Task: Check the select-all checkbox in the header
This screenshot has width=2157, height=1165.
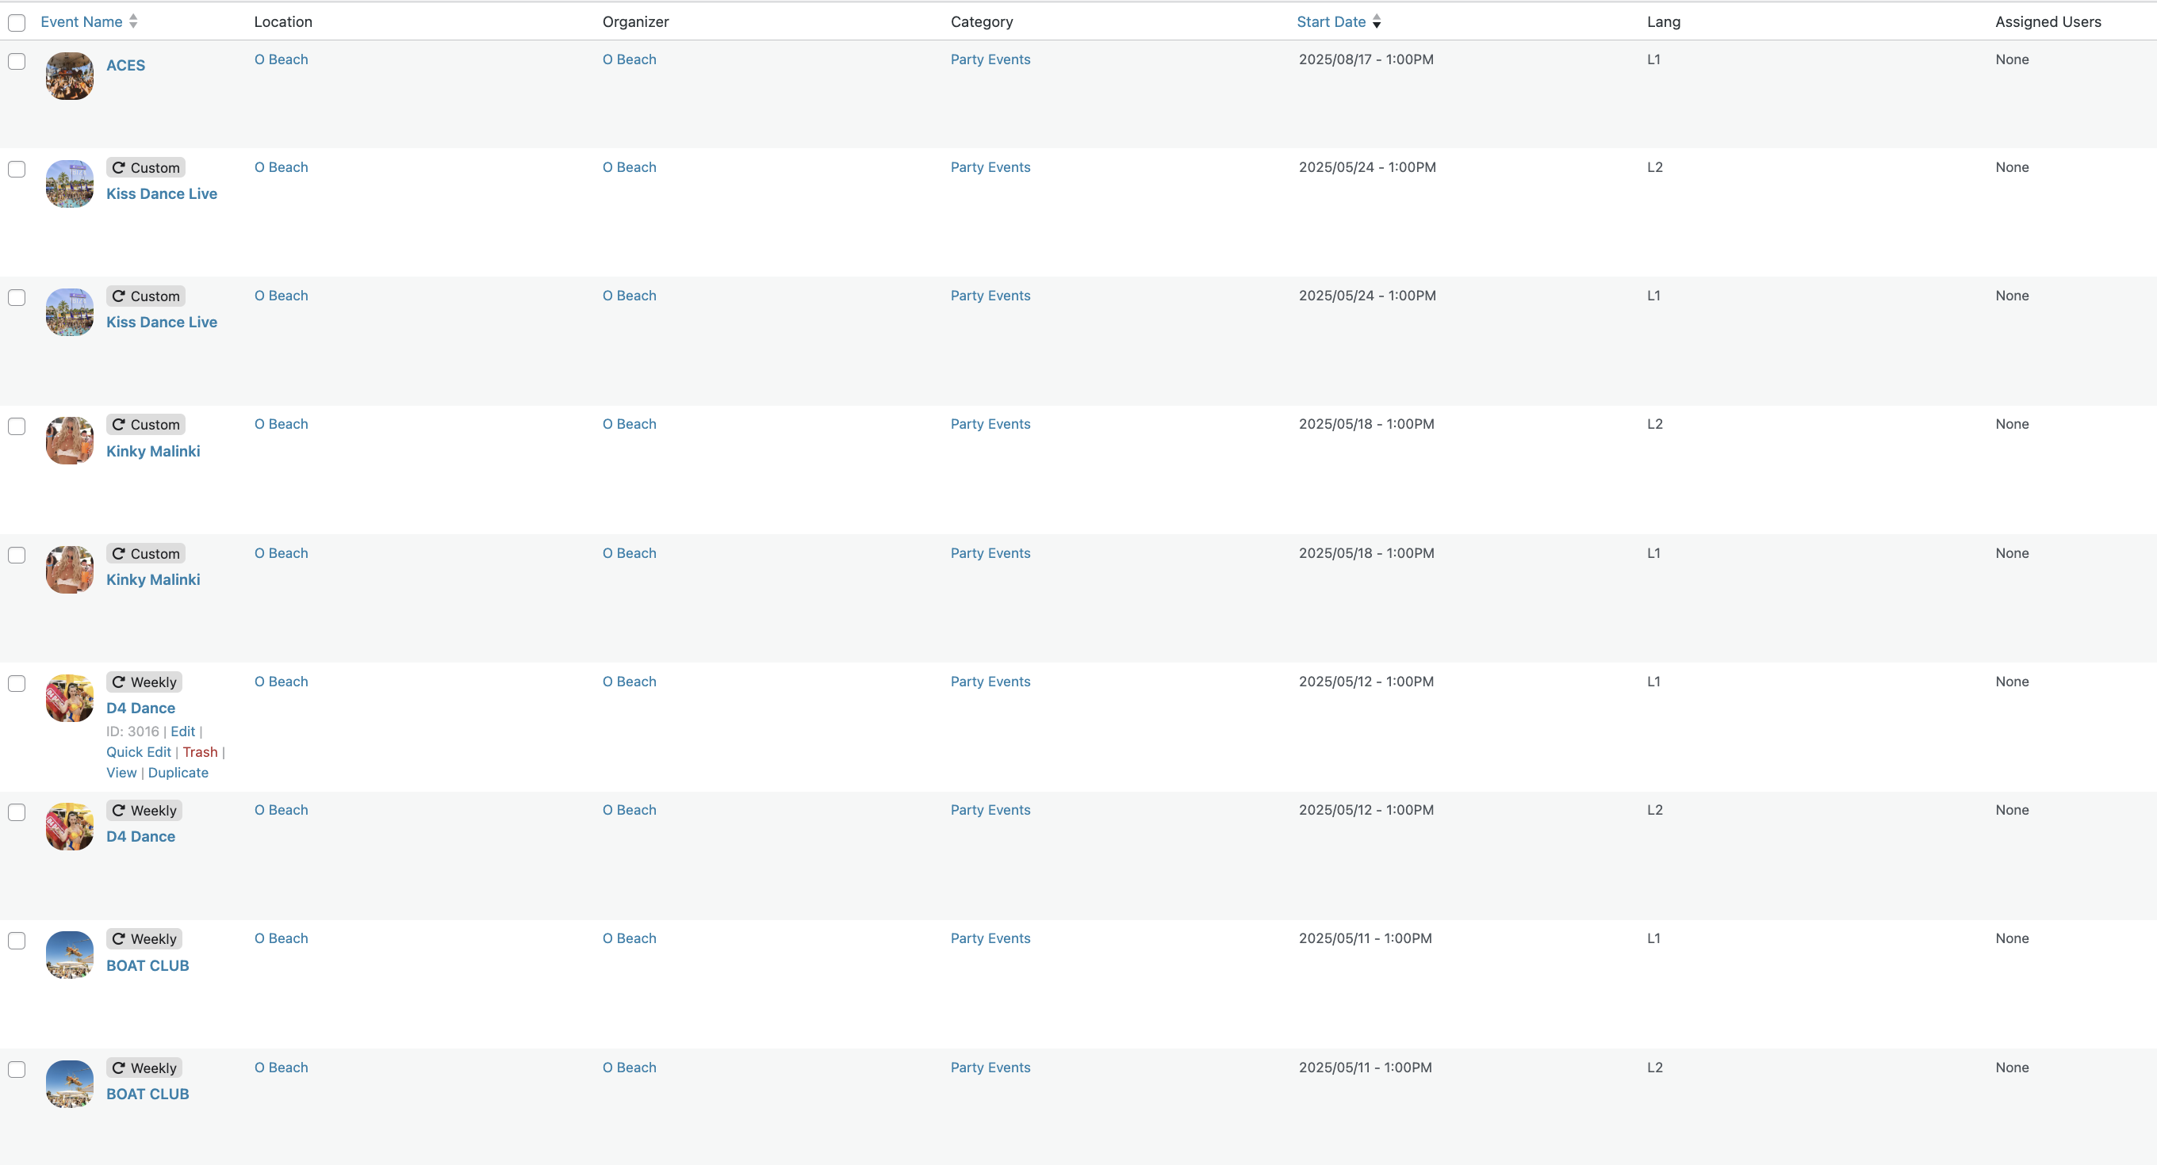Action: [x=17, y=23]
